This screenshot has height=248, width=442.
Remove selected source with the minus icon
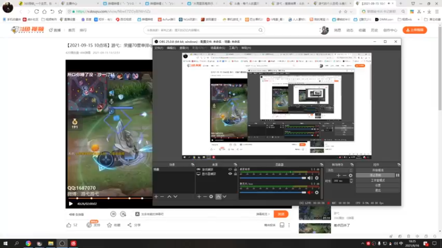tap(205, 197)
